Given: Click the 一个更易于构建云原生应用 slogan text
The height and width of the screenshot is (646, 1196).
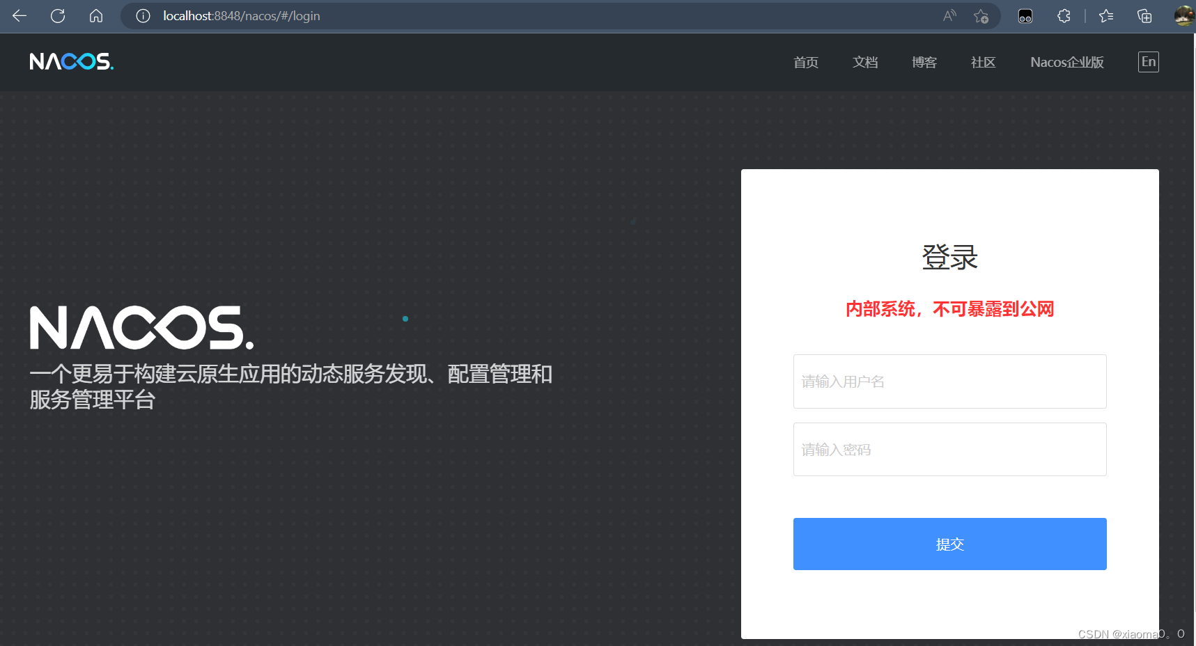Looking at the screenshot, I should click(x=290, y=387).
